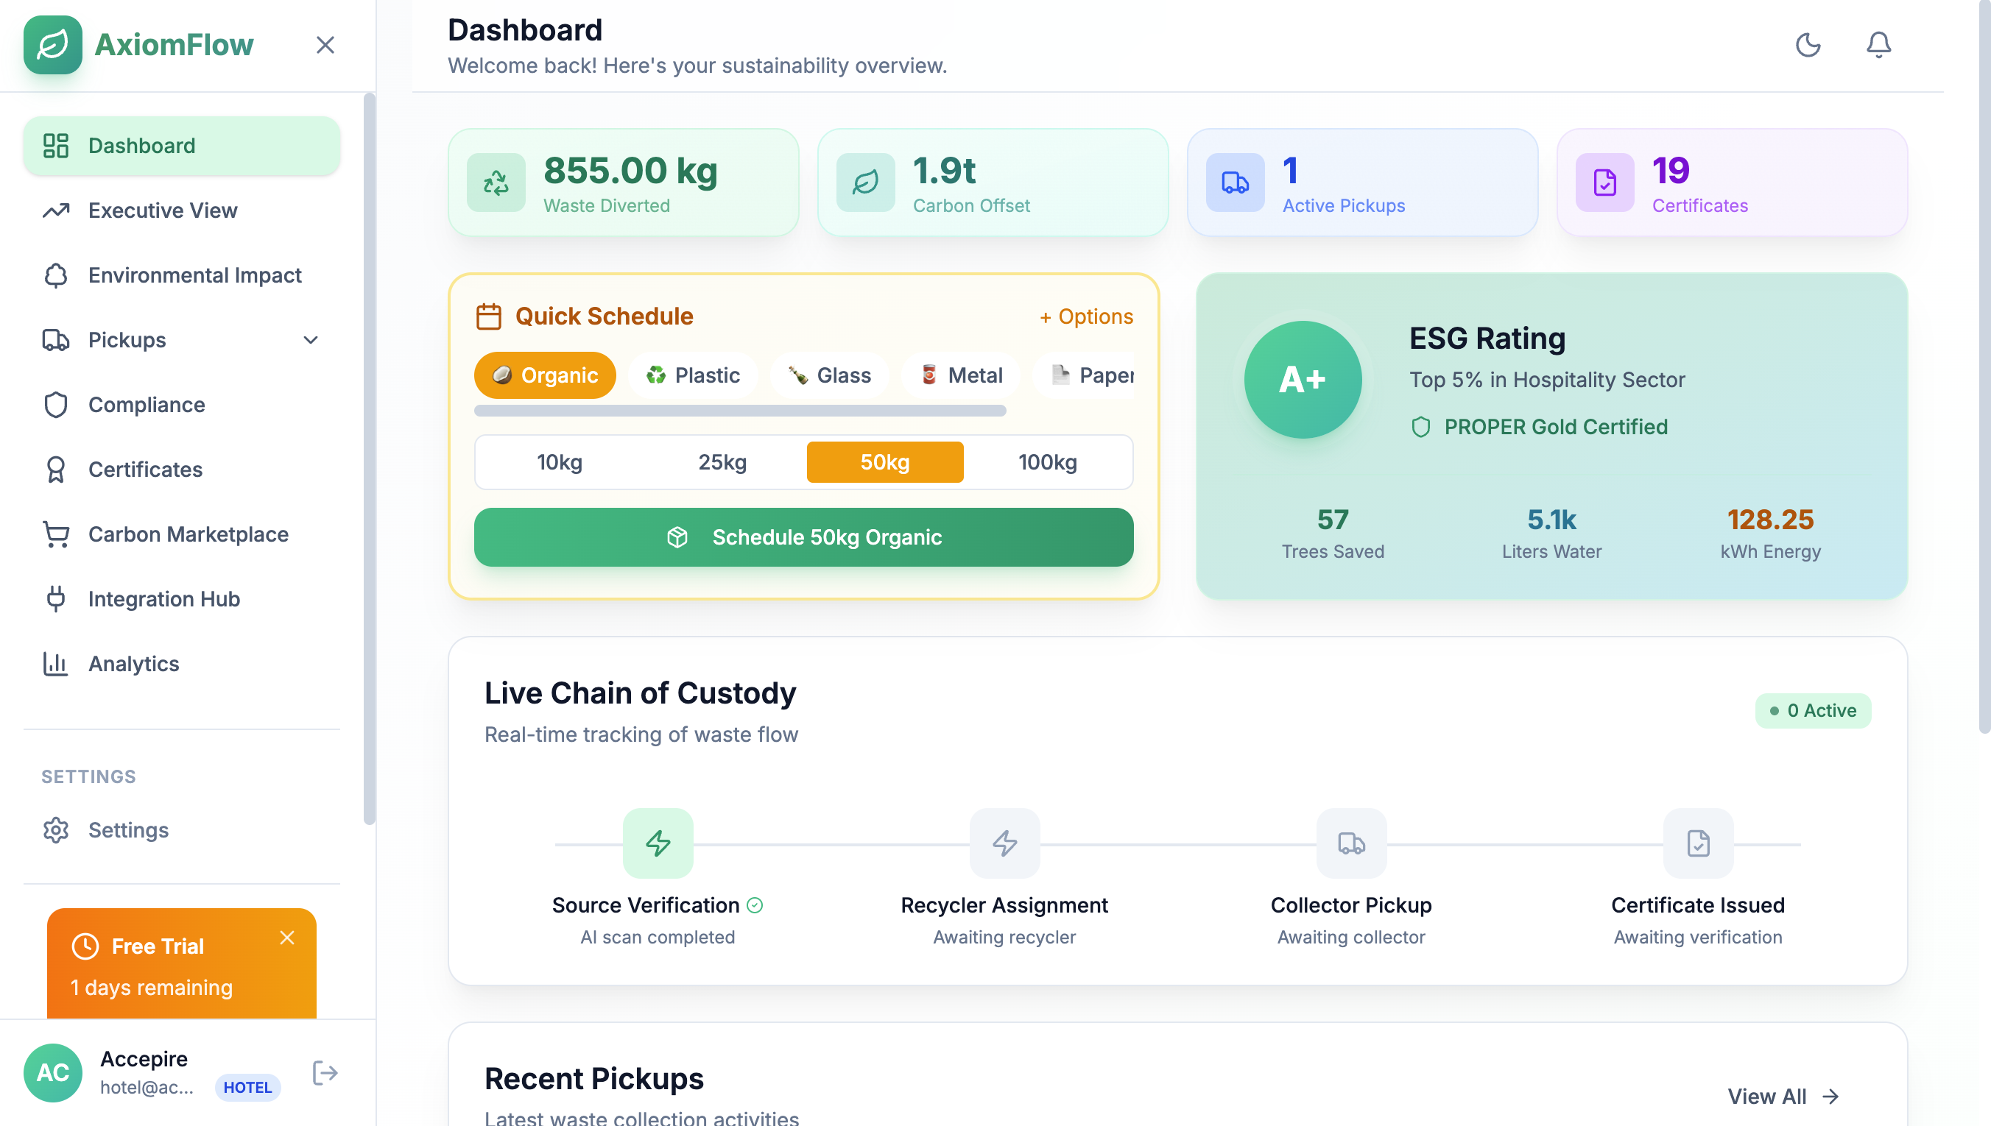Click the Certificates ribbon award icon
Viewport: 1991px width, 1126px height.
pyautogui.click(x=56, y=470)
